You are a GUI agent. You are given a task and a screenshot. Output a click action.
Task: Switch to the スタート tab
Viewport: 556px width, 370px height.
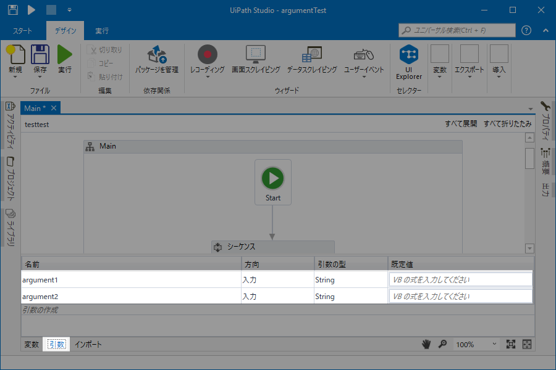click(23, 31)
